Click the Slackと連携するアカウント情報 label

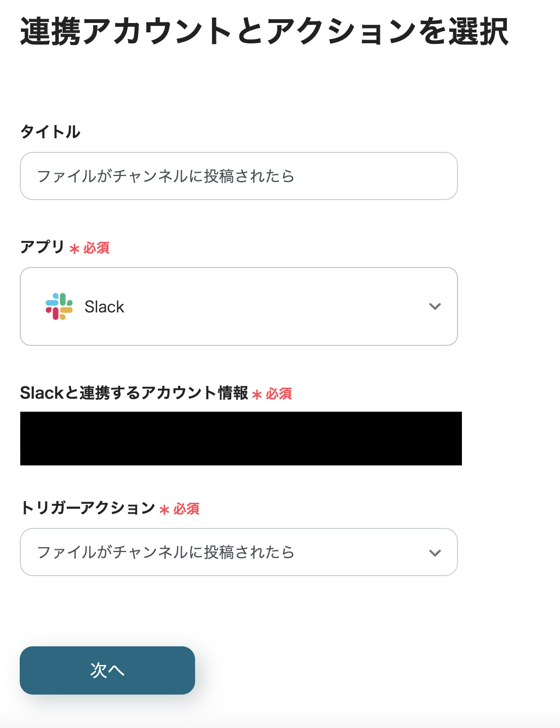pos(134,393)
